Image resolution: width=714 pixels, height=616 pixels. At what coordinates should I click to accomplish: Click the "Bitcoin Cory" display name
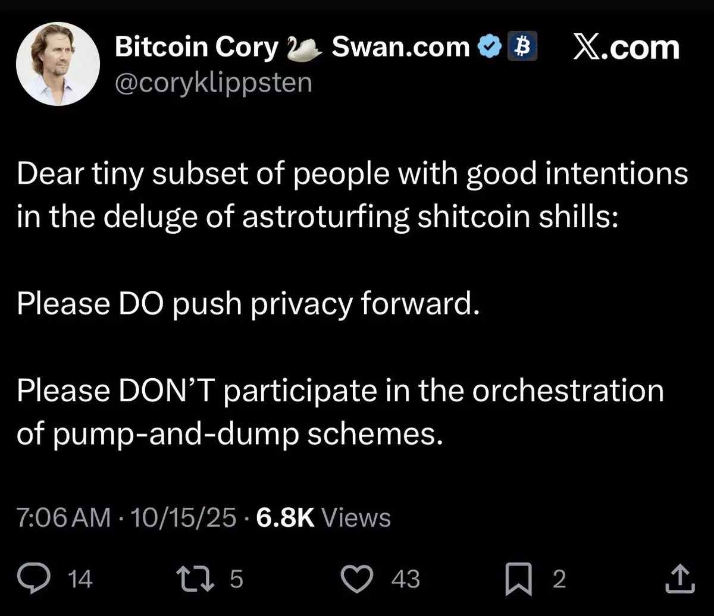pyautogui.click(x=196, y=48)
